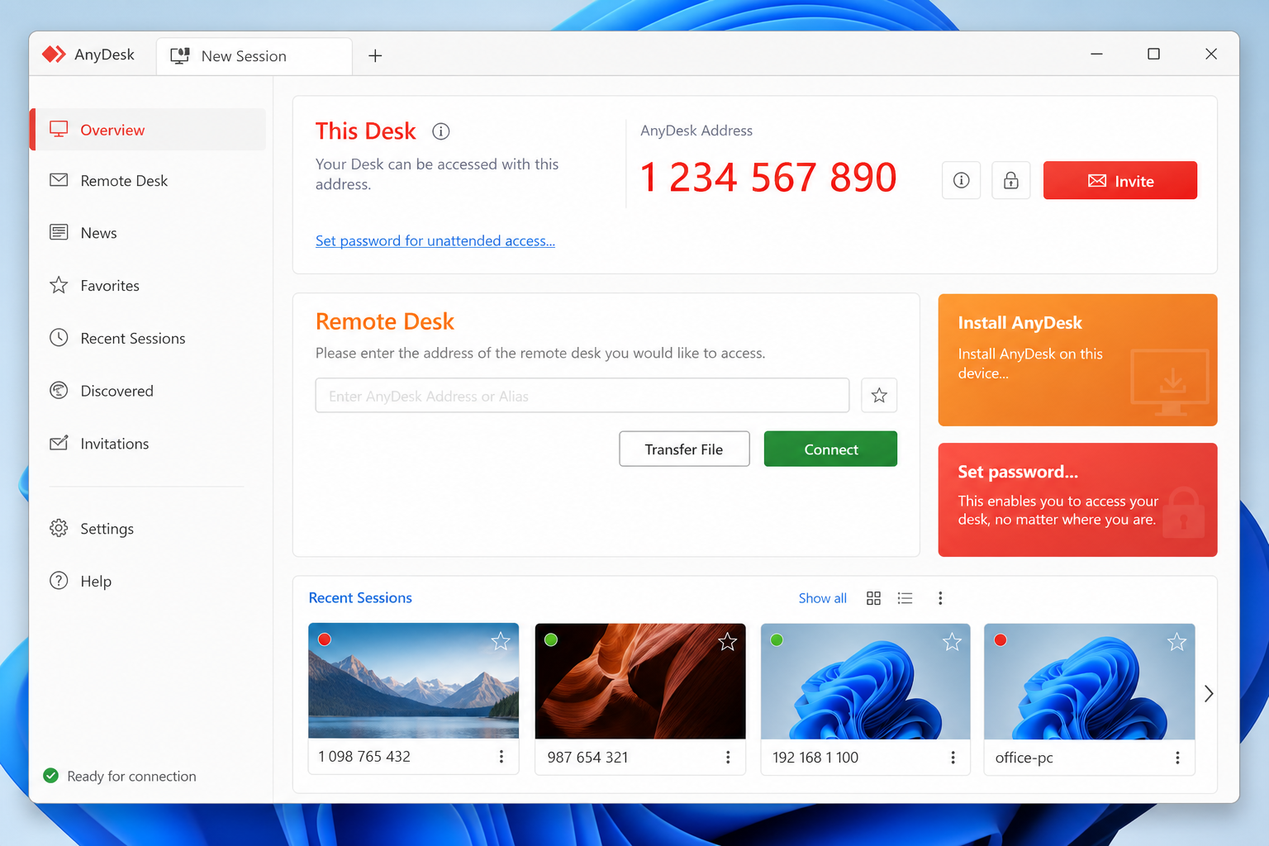1269x846 pixels.
Task: Favorite the 987 654 321 session
Action: [727, 641]
